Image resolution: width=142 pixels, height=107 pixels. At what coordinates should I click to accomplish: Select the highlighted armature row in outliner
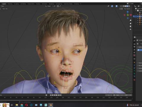coord(138,16)
